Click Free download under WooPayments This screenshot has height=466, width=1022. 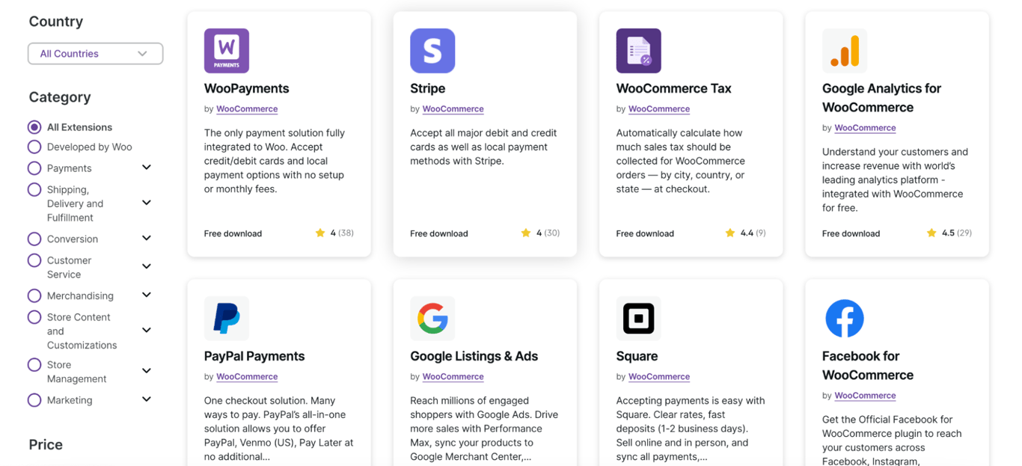tap(233, 233)
